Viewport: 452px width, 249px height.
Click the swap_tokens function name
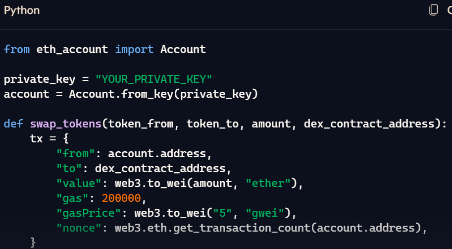point(66,124)
